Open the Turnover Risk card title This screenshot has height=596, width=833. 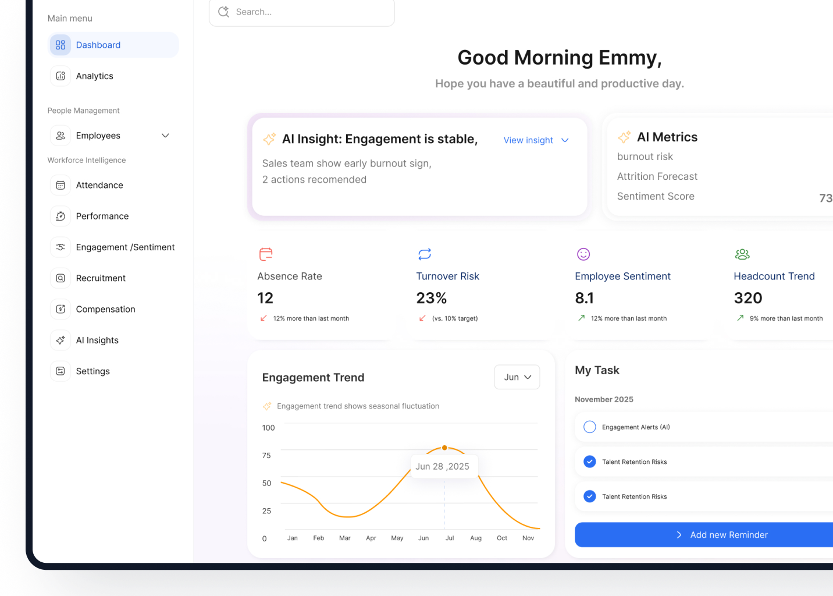tap(447, 276)
